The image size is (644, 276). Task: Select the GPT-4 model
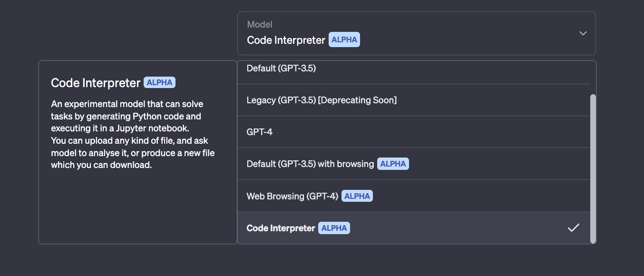point(414,132)
